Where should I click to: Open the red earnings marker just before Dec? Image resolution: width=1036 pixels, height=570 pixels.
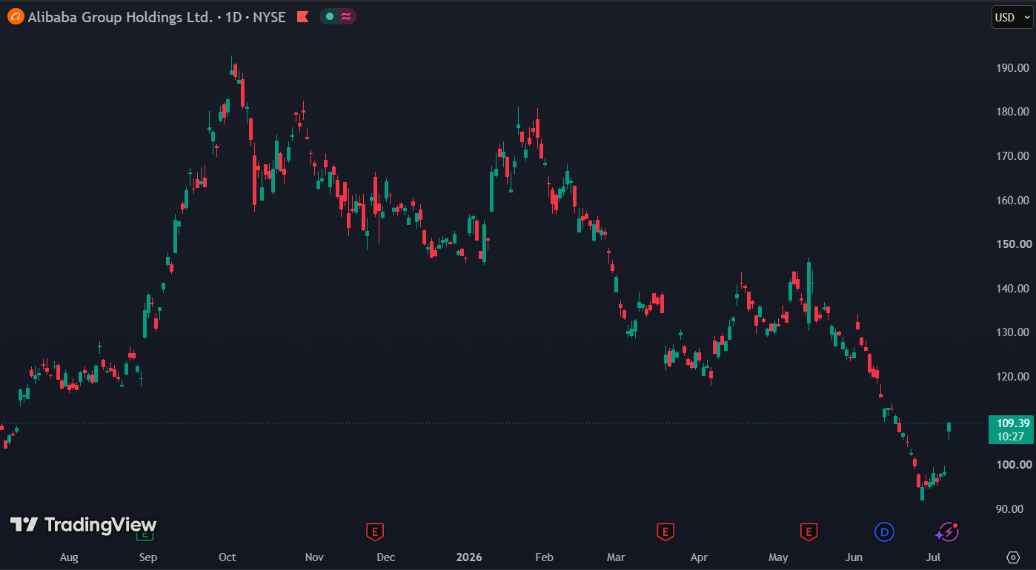click(x=376, y=531)
